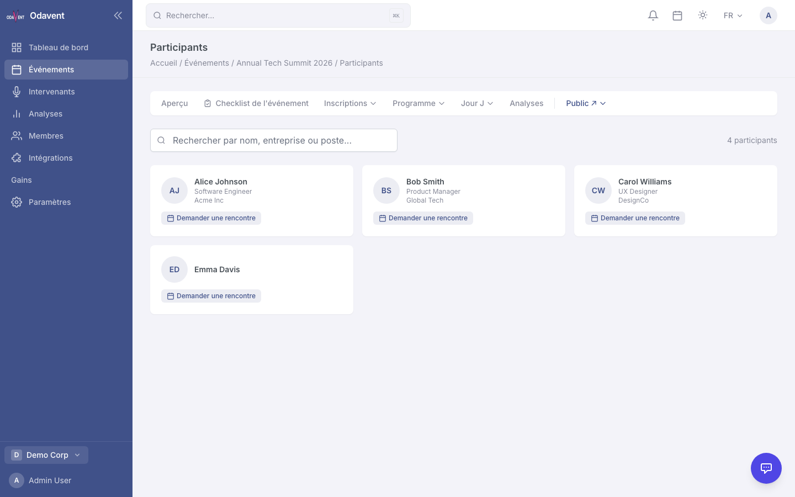The height and width of the screenshot is (497, 795).
Task: Open the calendar icon in top bar
Action: pos(677,15)
